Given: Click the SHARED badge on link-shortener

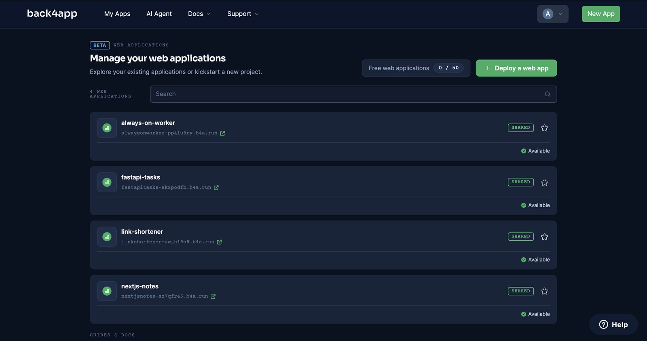Looking at the screenshot, I should tap(521, 237).
